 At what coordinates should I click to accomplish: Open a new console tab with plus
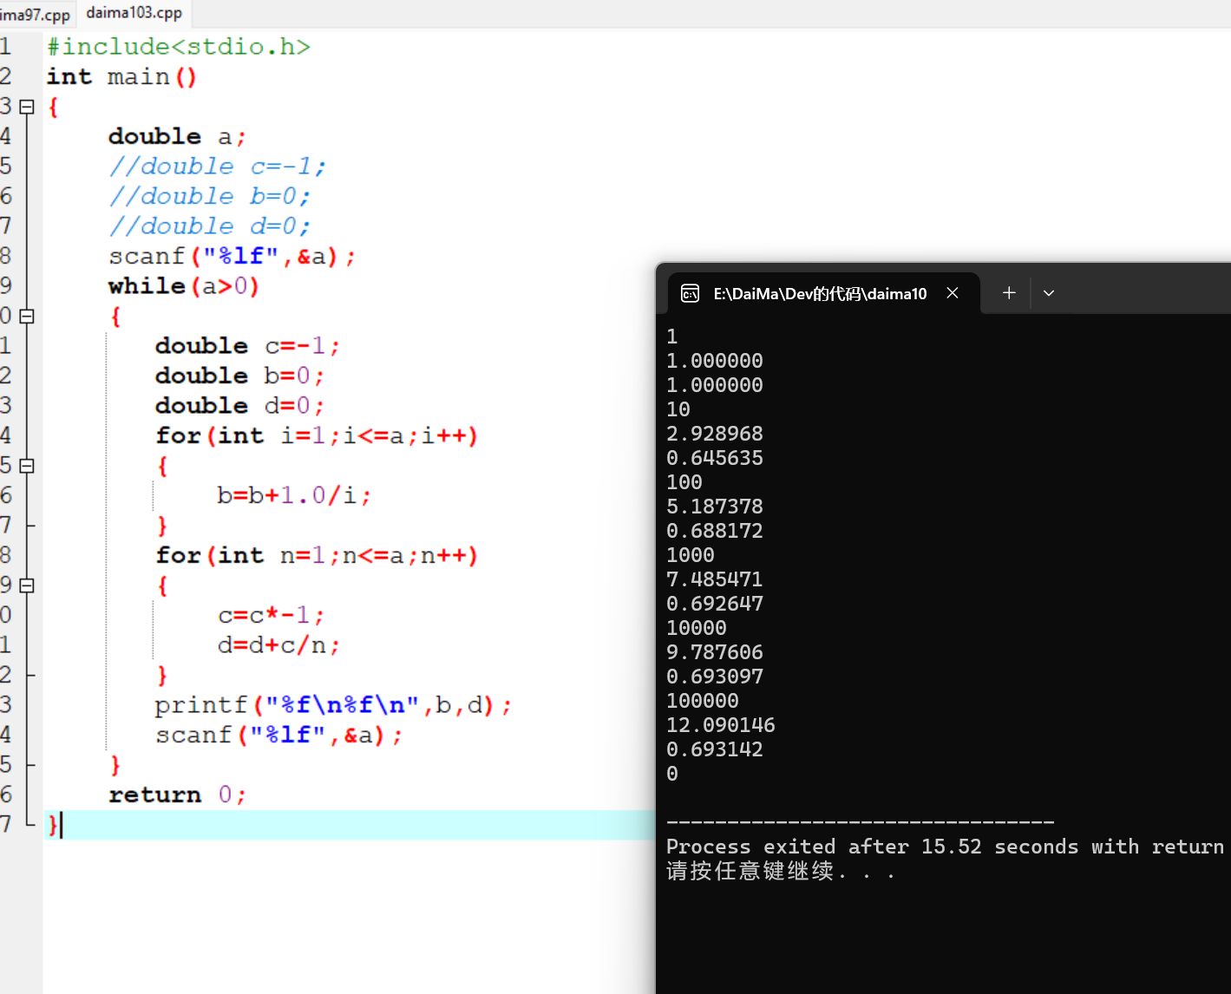click(x=1009, y=293)
